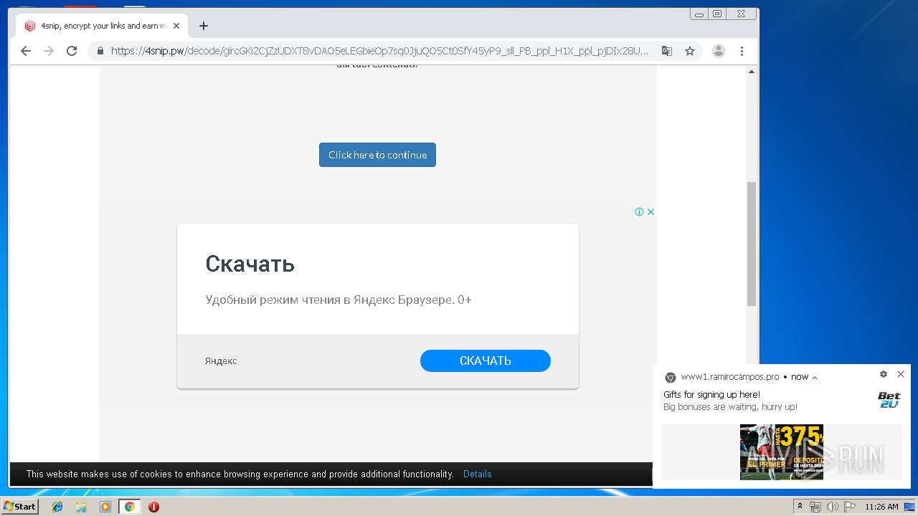Open Action Center flag icon
Image resolution: width=918 pixels, height=516 pixels.
click(x=850, y=507)
